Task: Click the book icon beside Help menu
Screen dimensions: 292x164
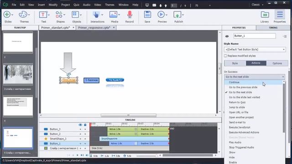Action: (147, 5)
